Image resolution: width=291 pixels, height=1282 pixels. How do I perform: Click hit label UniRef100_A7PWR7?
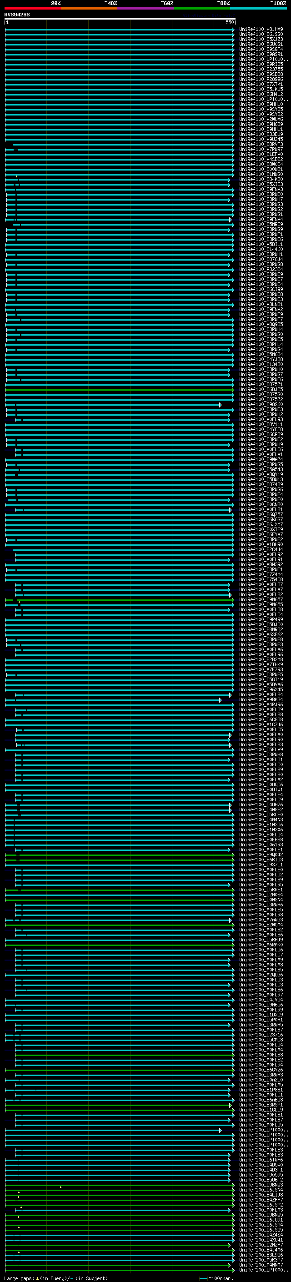click(x=261, y=149)
